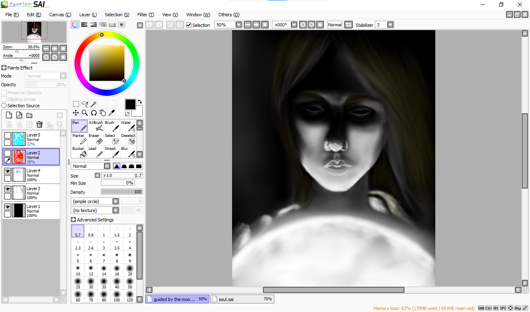Image resolution: width=530 pixels, height=312 pixels.
Task: Click the navigator preview thumbnail
Action: point(34,32)
